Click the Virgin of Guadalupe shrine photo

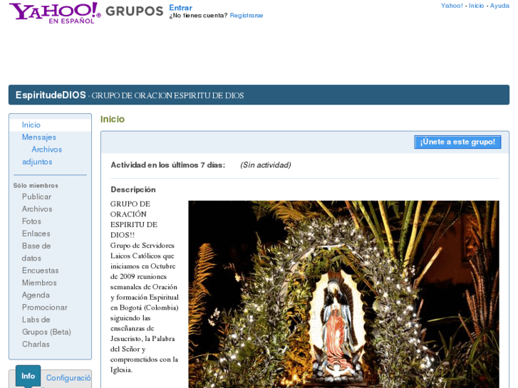343,294
